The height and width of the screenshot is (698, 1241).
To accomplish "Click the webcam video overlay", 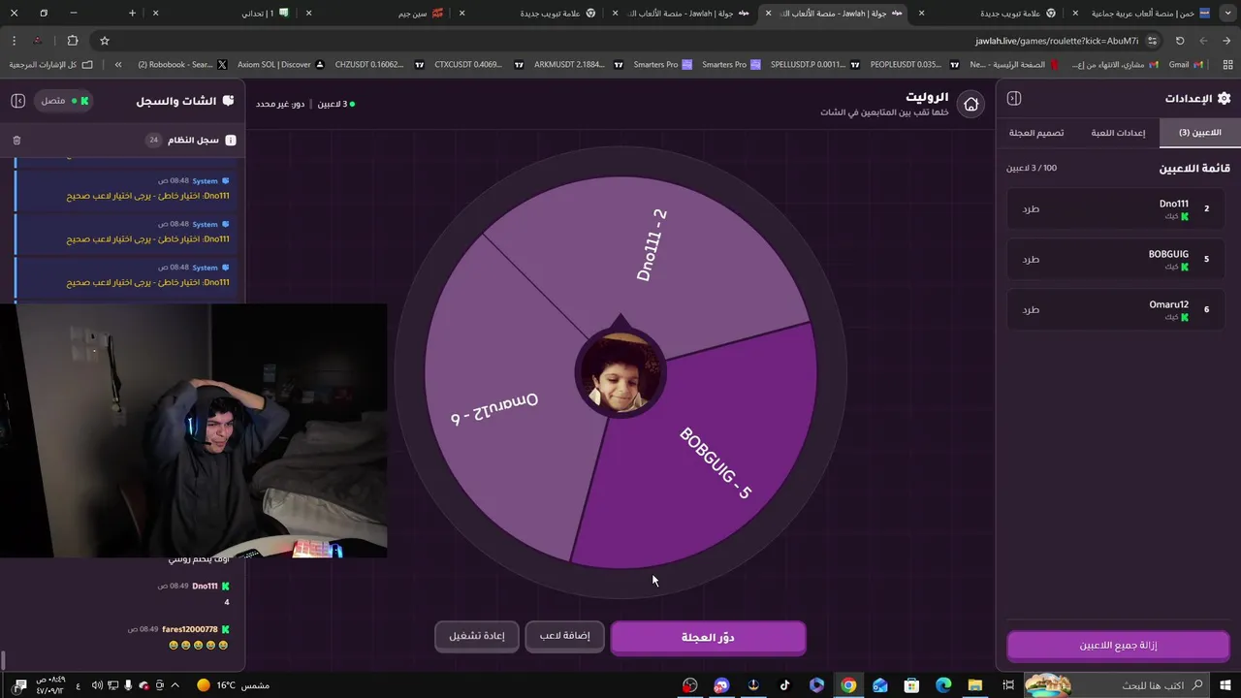I will click(x=194, y=430).
